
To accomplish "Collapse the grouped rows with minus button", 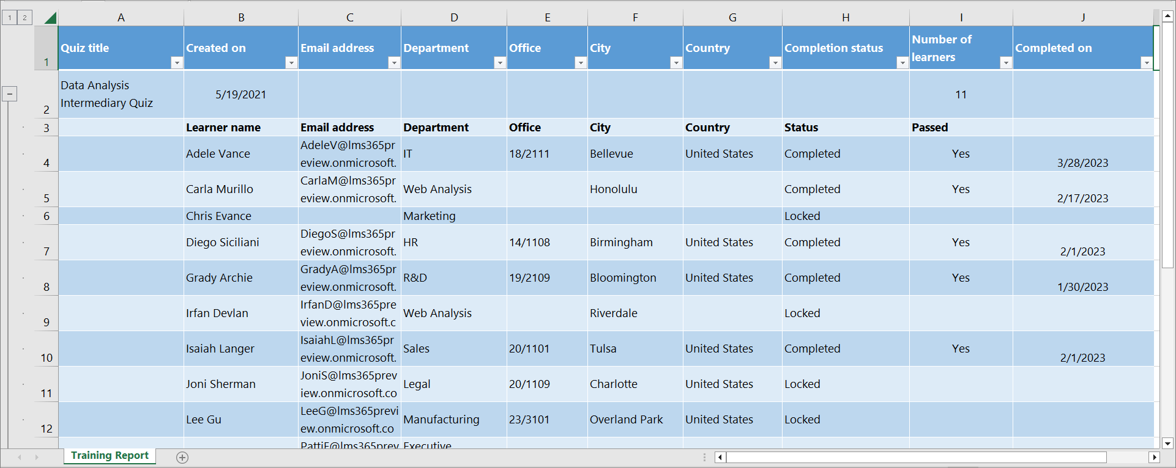I will [10, 94].
